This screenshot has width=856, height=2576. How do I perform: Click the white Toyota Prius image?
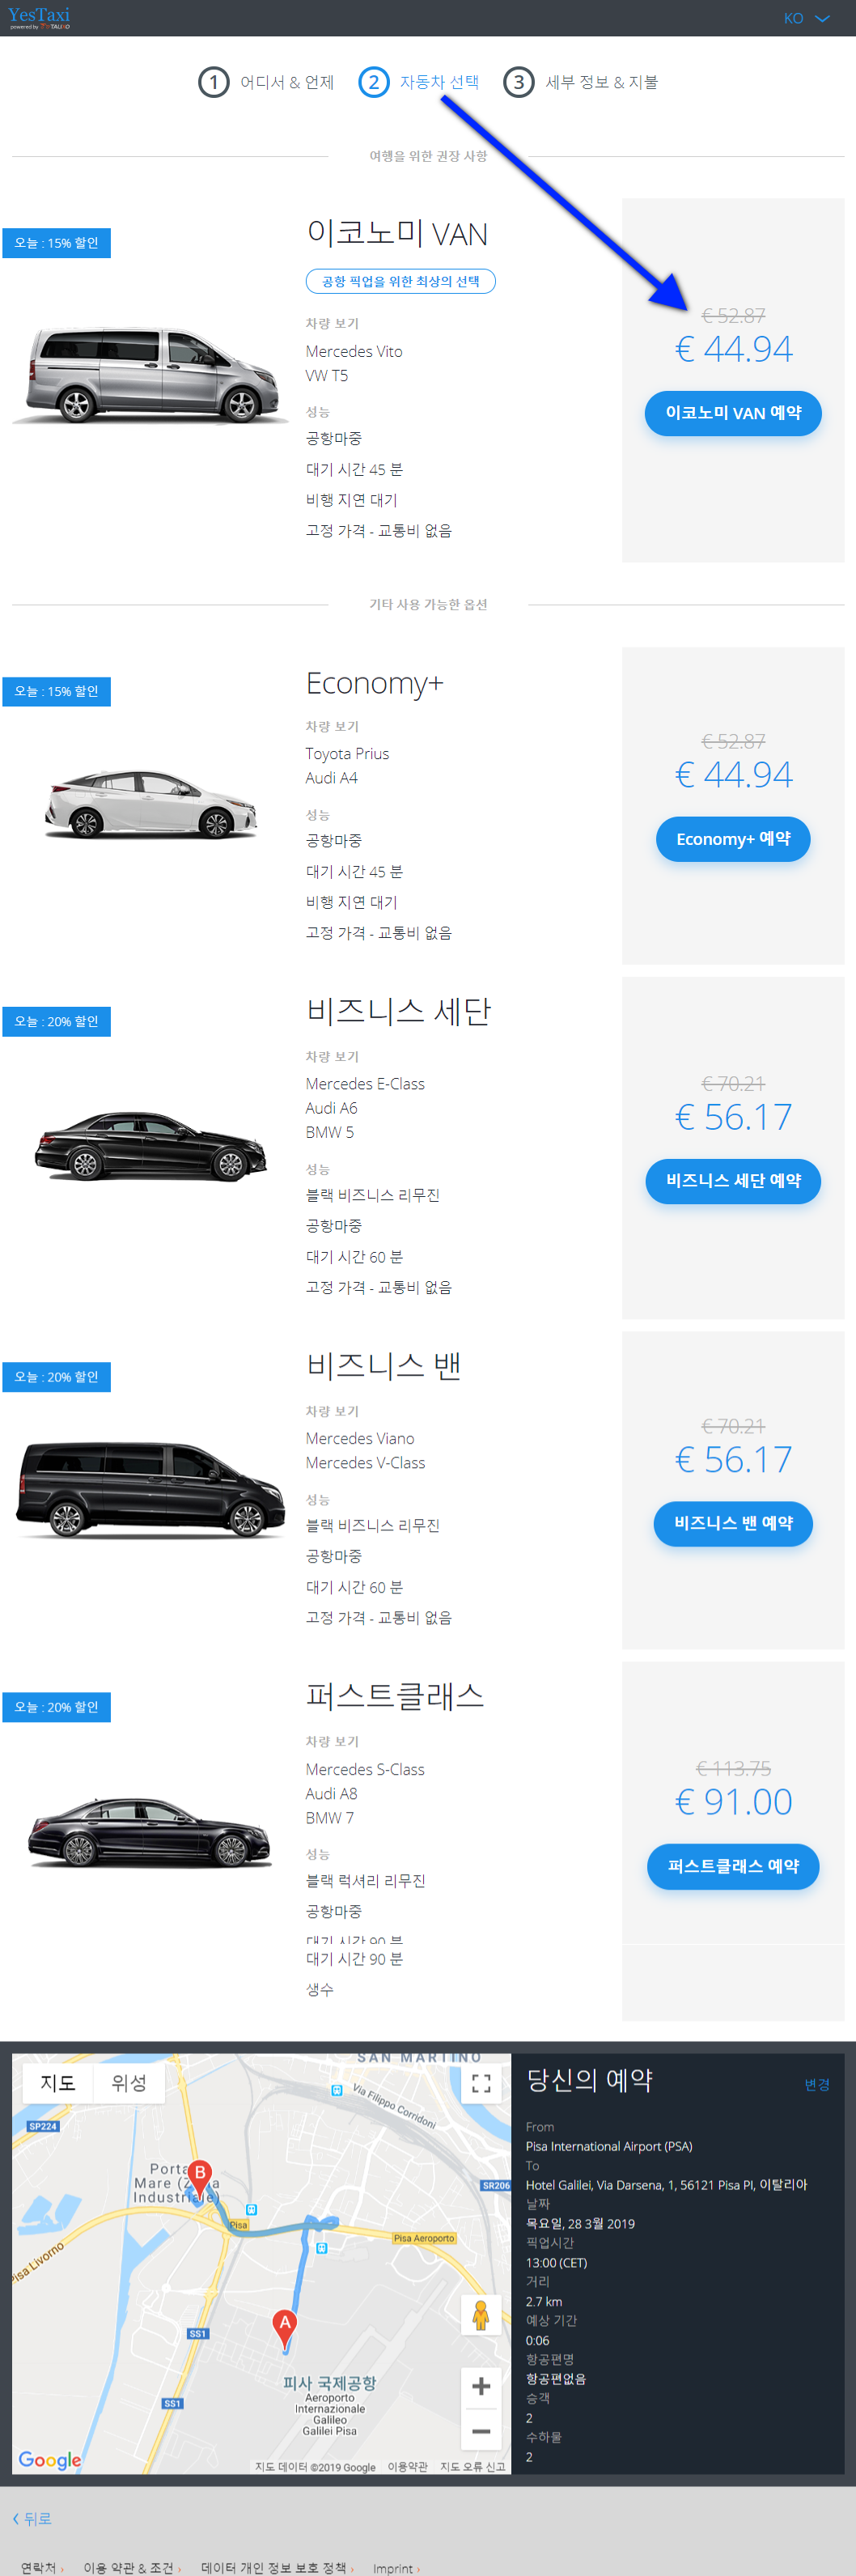pos(150,803)
